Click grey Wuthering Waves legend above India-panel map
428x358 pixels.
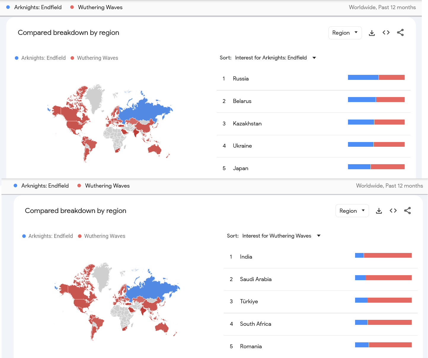[102, 236]
